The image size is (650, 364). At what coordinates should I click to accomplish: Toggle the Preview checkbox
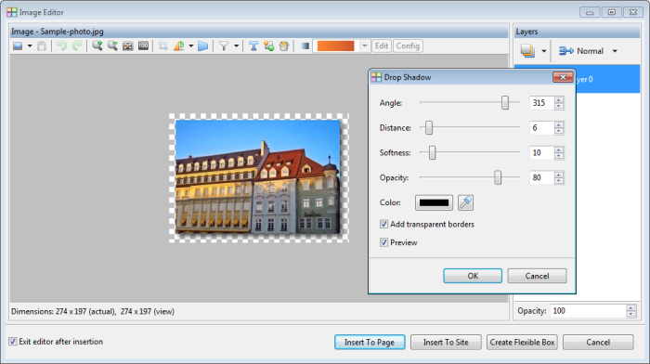pos(383,242)
